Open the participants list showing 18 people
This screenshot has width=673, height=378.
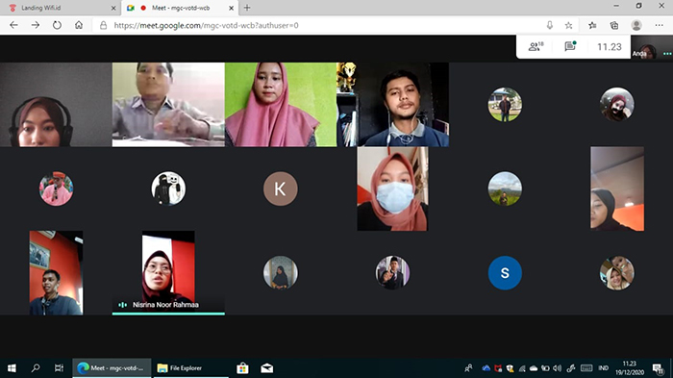(x=536, y=46)
